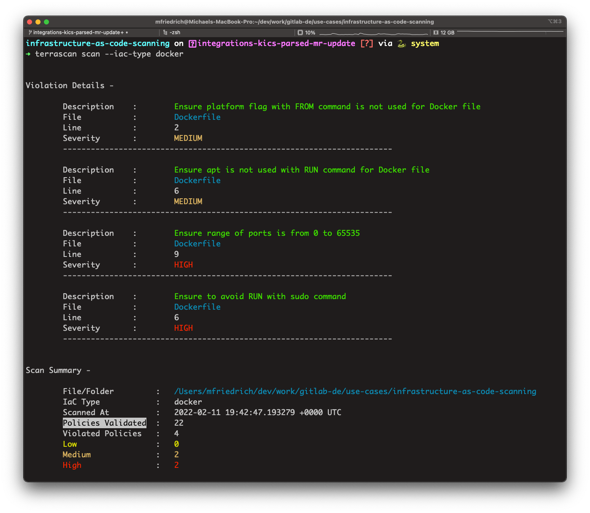Viewport: 590px width, 513px height.
Task: Click the infrastructure-as-code-scanning file path link
Action: (x=356, y=391)
